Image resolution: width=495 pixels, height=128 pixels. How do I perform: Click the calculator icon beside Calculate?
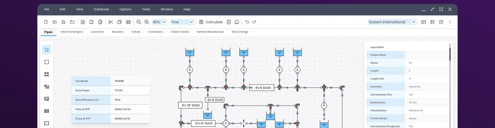click(x=201, y=22)
